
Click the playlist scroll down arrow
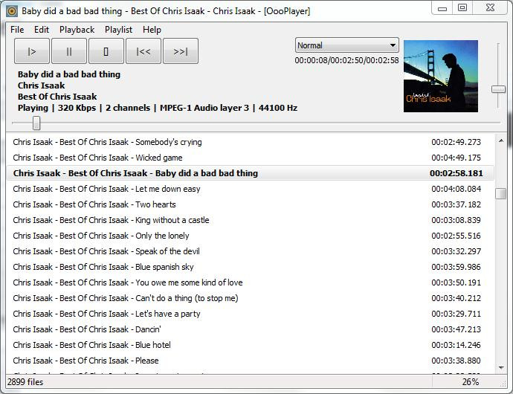tap(501, 368)
